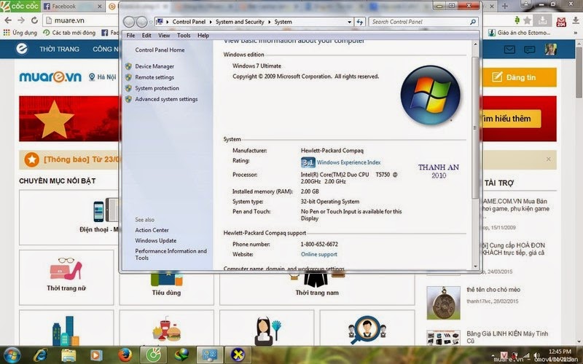This screenshot has width=583, height=364.
Task: Expand the address bar history dropdown
Action: pos(349,22)
